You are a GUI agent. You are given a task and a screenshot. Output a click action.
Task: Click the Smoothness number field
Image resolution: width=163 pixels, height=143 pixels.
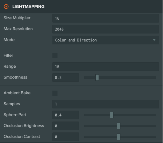(65, 78)
